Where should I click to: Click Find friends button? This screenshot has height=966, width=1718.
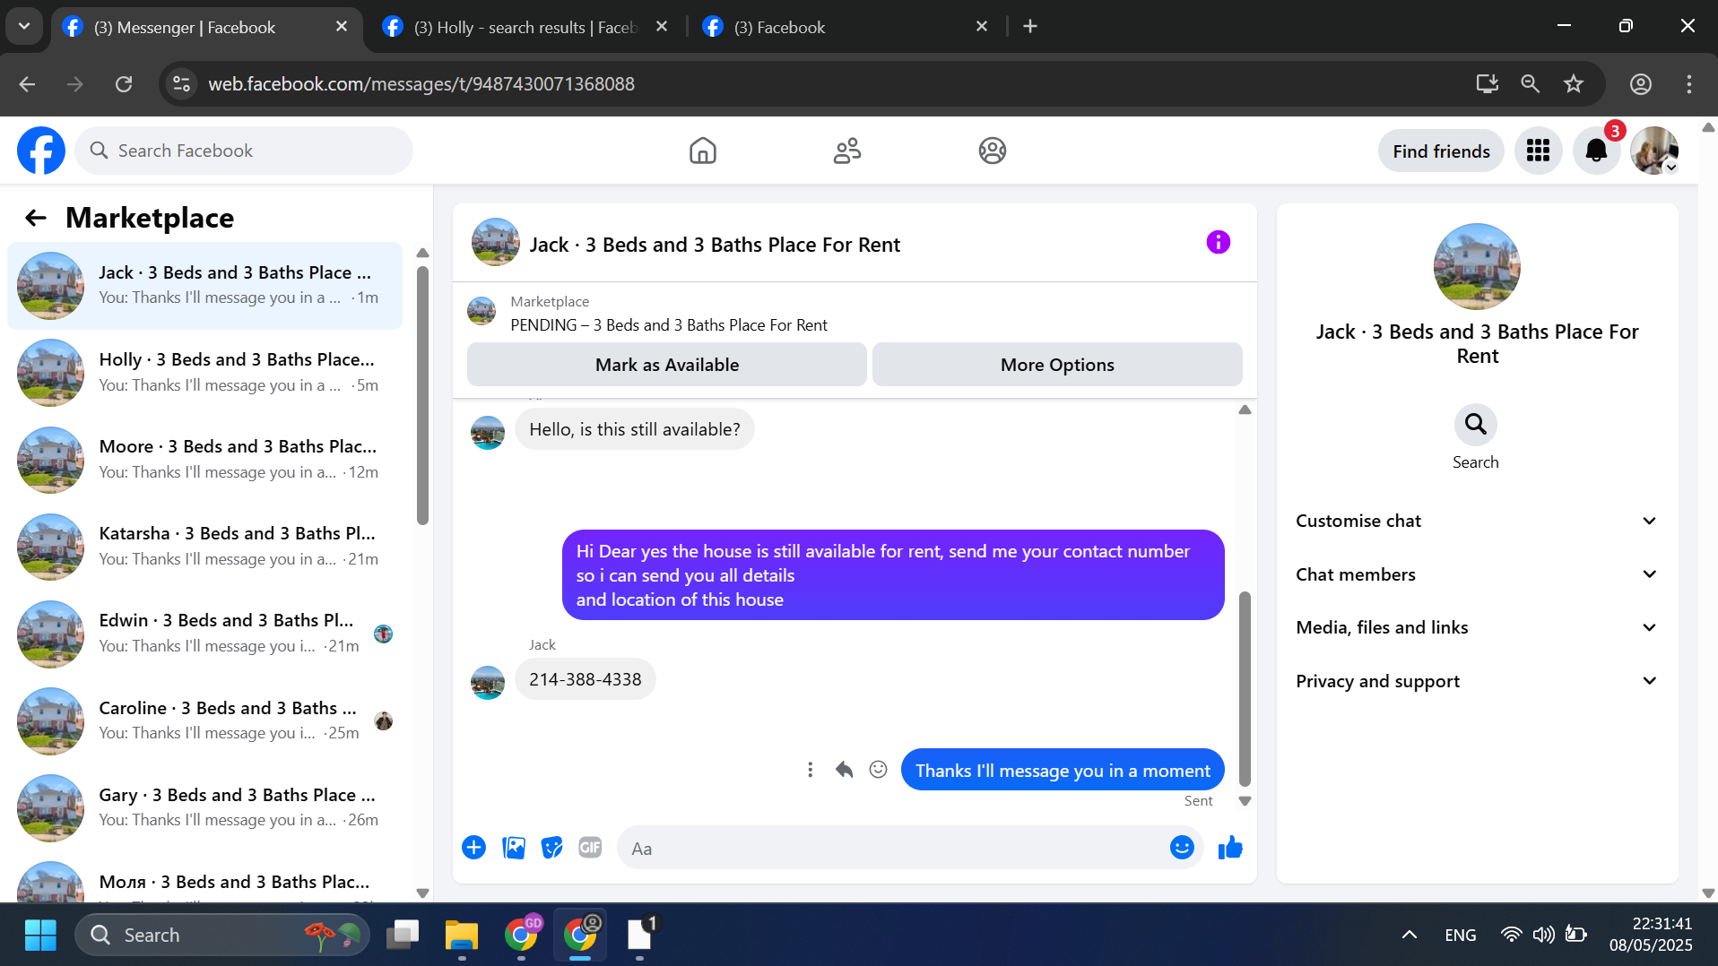[x=1441, y=151]
